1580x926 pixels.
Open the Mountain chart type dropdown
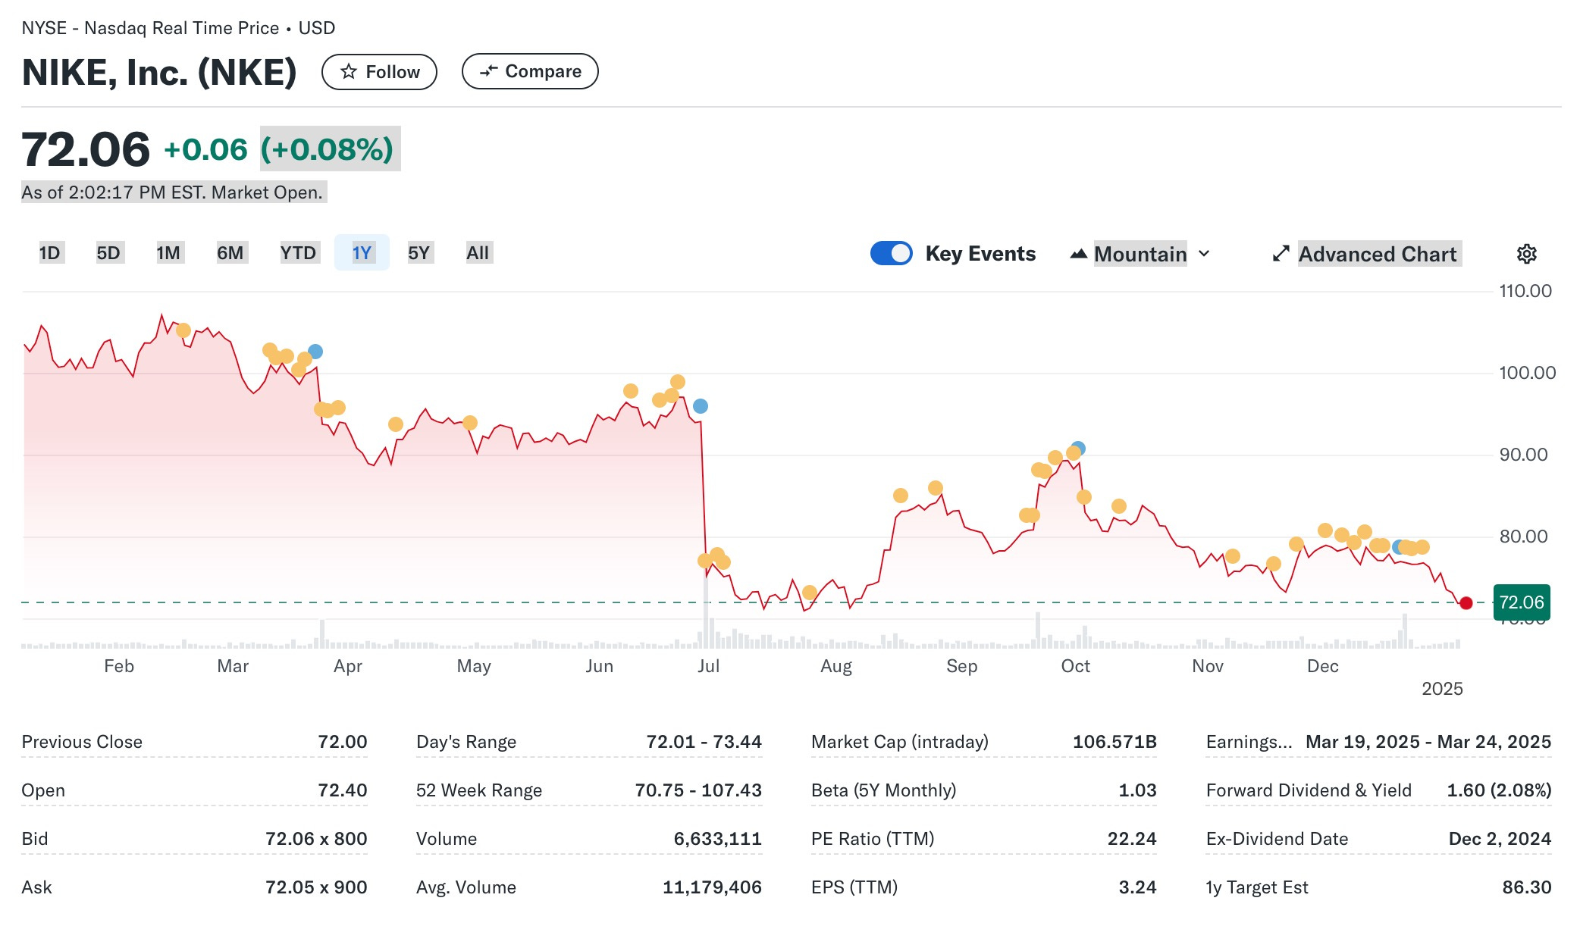click(1140, 254)
